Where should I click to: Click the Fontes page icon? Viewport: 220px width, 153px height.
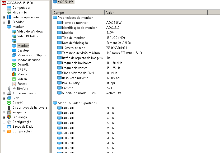(x=14, y=84)
